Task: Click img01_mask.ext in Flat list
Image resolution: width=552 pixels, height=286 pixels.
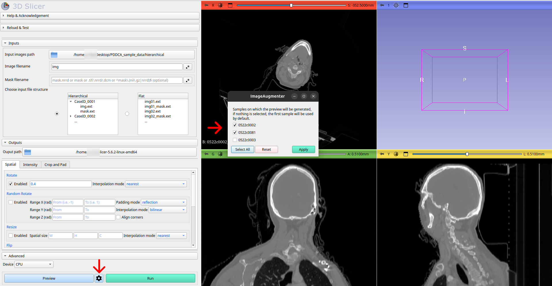Action: (x=158, y=107)
